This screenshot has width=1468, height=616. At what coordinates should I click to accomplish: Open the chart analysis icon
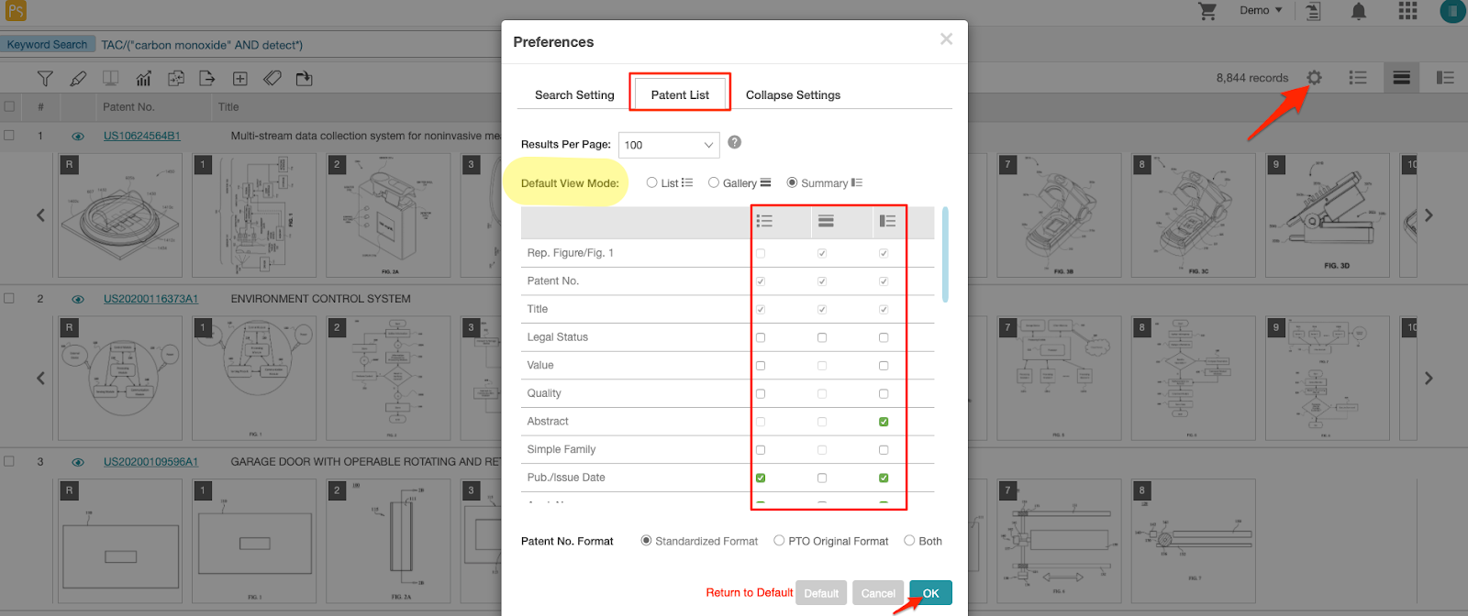[x=143, y=79]
